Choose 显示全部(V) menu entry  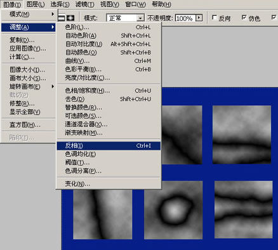coord(29,112)
